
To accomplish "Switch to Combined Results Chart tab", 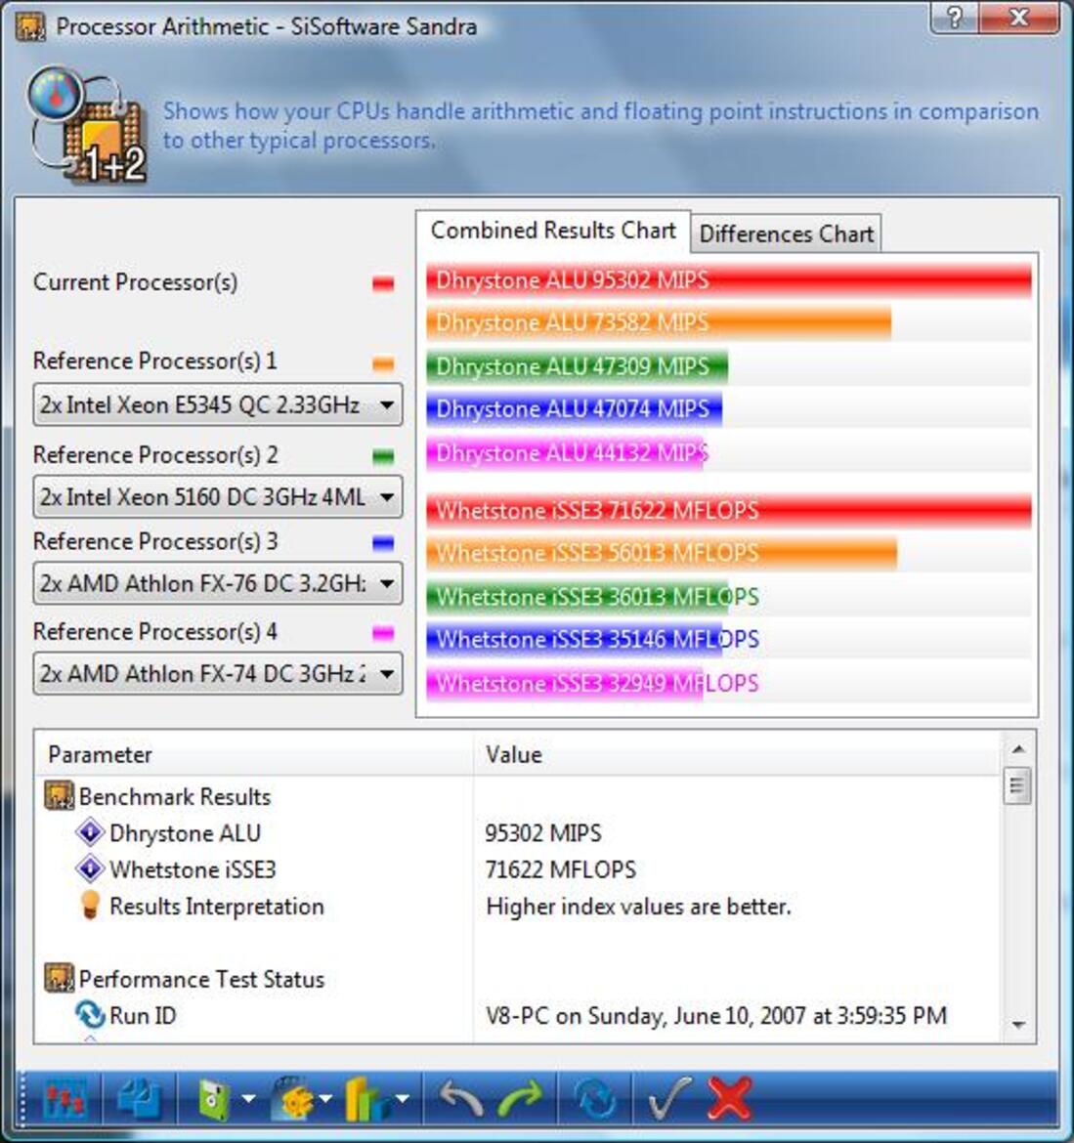I will [553, 231].
